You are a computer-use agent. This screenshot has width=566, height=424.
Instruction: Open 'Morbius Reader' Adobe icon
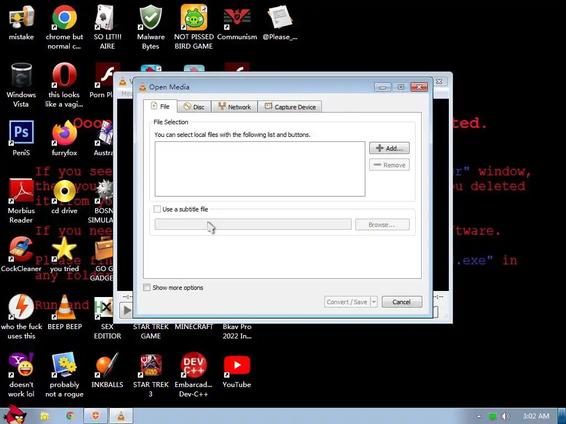22,201
